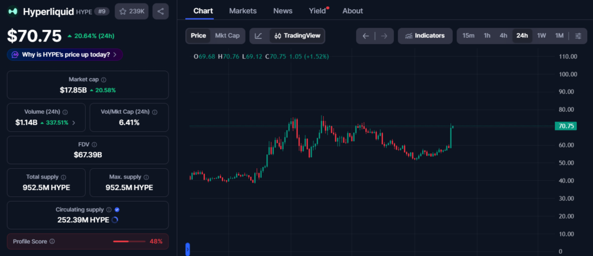Open Total supply info icon

(x=64, y=177)
